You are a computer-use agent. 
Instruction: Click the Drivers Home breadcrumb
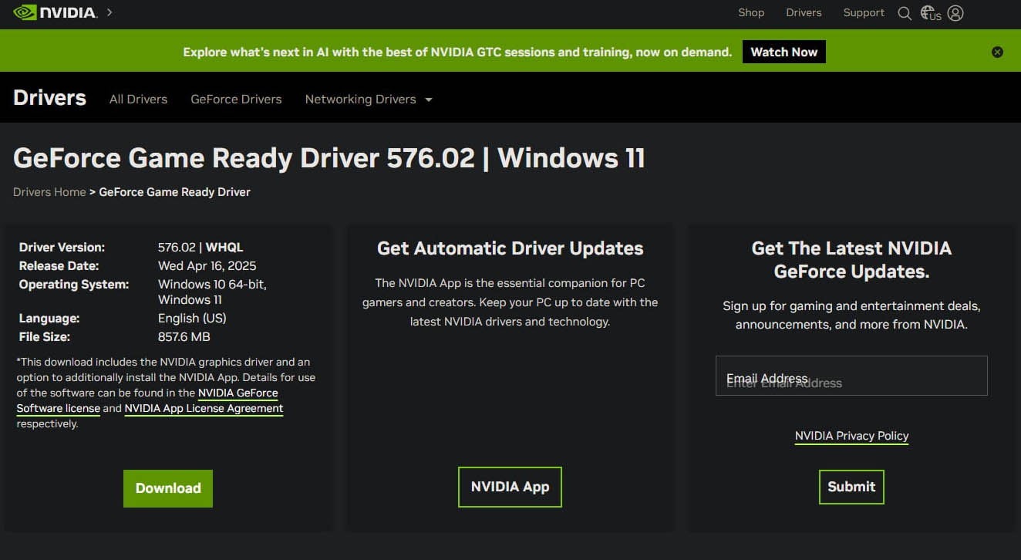click(49, 192)
